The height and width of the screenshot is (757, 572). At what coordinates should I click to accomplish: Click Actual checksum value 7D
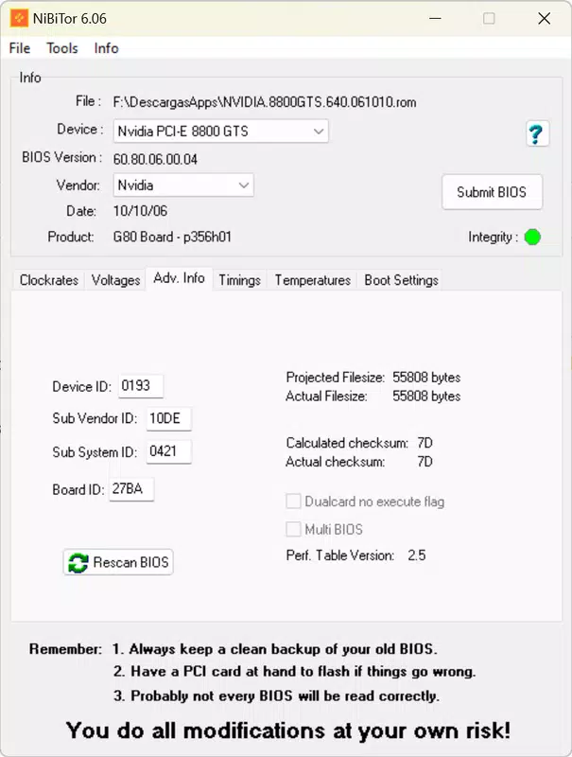pos(425,462)
